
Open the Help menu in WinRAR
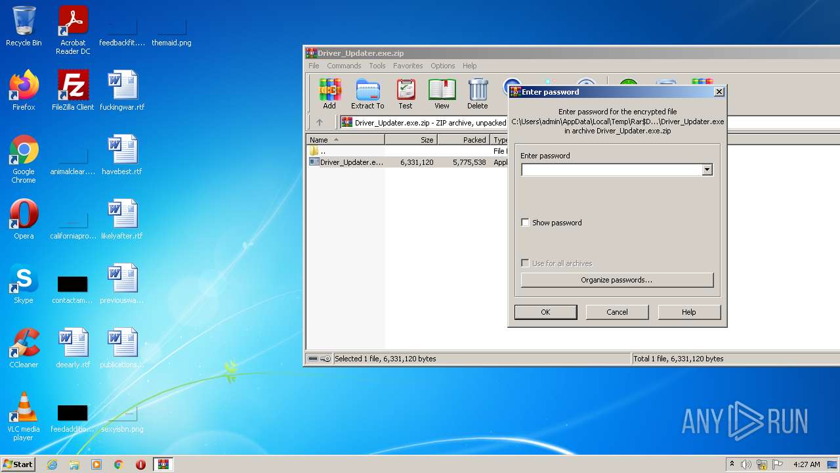469,66
